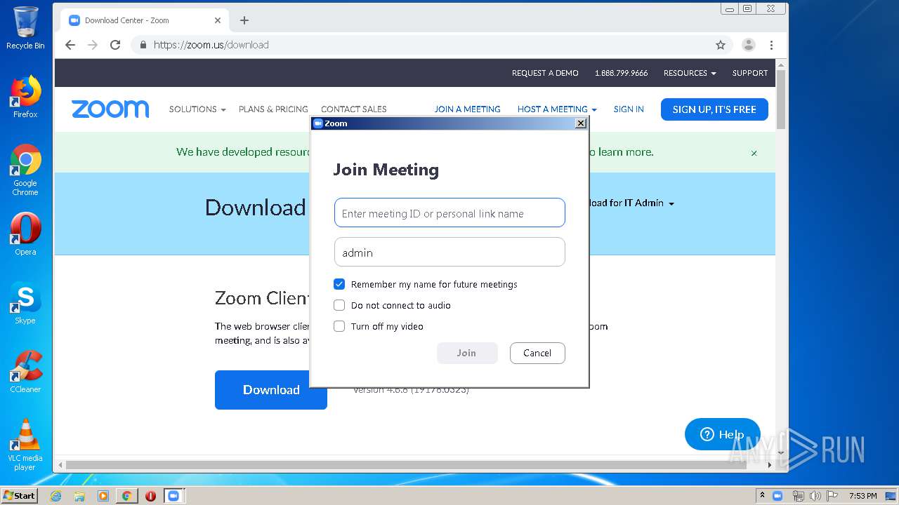Expand the Download for IT Admin dropdown

point(631,203)
